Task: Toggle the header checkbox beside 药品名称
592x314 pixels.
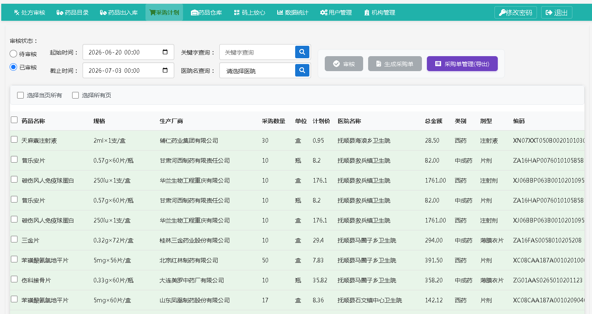Action: (14, 120)
